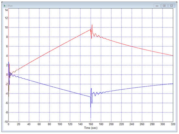Click the 100 tick label on time axis
This screenshot has width=179, height=134.
click(x=60, y=124)
